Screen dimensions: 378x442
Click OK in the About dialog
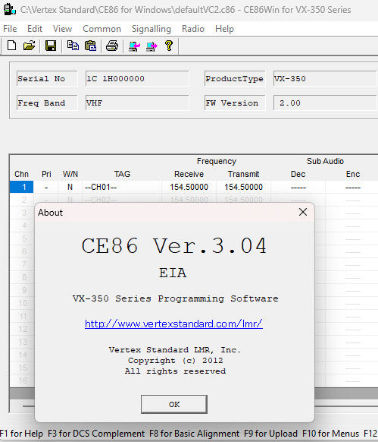click(174, 404)
